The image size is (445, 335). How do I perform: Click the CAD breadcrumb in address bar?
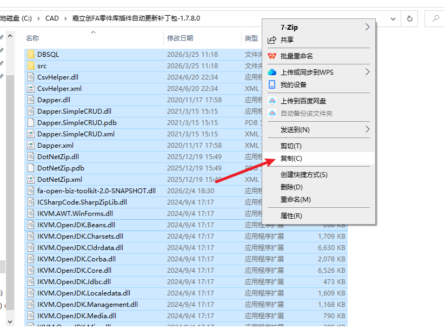click(x=52, y=18)
